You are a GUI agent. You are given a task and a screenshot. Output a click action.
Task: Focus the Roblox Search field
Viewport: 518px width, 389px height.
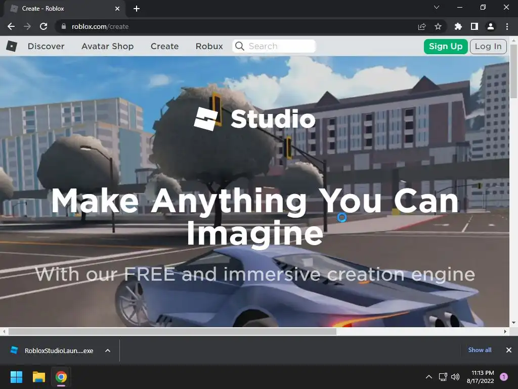(x=274, y=46)
